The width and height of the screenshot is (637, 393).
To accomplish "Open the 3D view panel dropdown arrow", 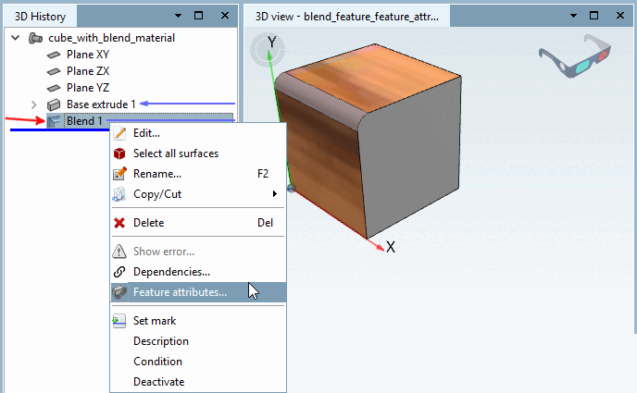I will (573, 16).
